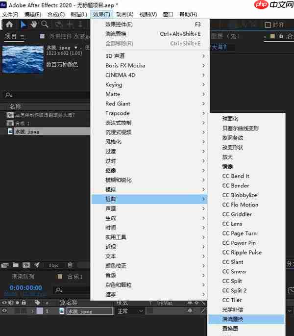This screenshot has width=294, height=336.
Task: Choose 效果控件(E) menu entry
Action: pyautogui.click(x=149, y=24)
